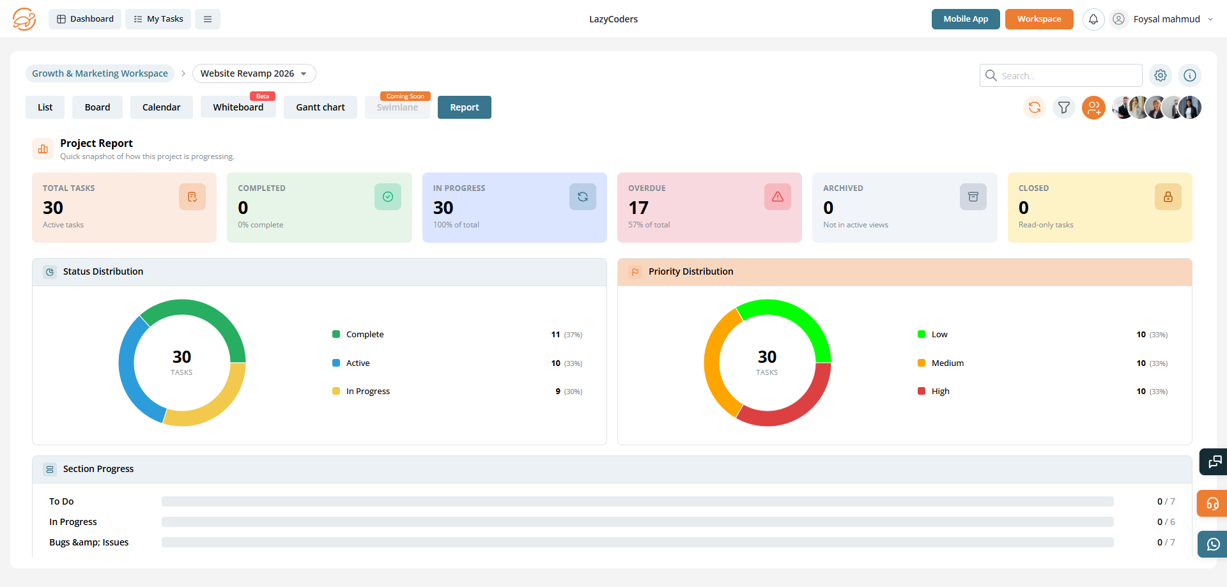The height and width of the screenshot is (587, 1227).
Task: Click the hamburger menu button
Action: pyautogui.click(x=208, y=19)
